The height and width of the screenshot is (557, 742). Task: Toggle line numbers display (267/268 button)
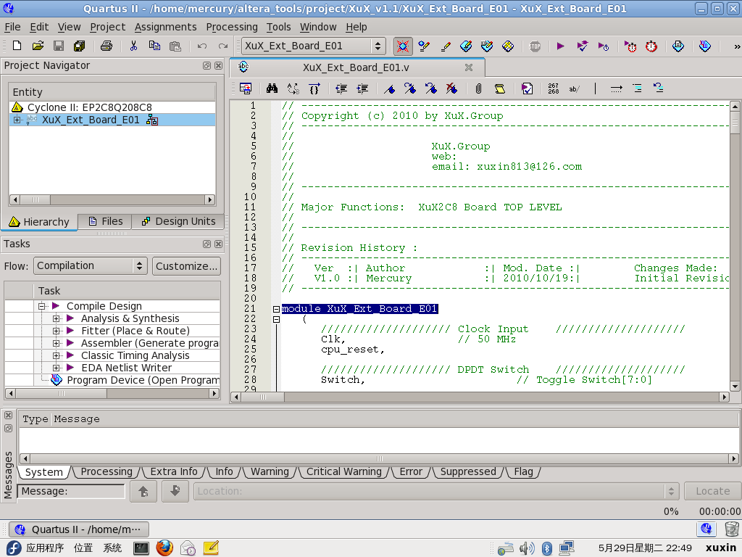(x=553, y=88)
